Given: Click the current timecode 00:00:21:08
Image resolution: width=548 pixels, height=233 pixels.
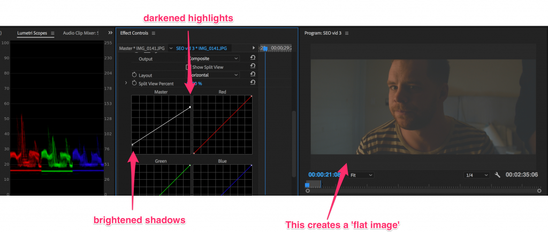Looking at the screenshot, I should [325, 174].
